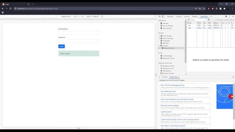Expand the Session Storage tree node
Screen dimensions: 235x132
click(x=159, y=38)
